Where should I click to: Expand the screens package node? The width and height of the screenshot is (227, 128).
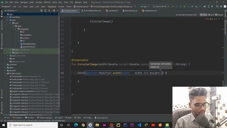pos(18,38)
